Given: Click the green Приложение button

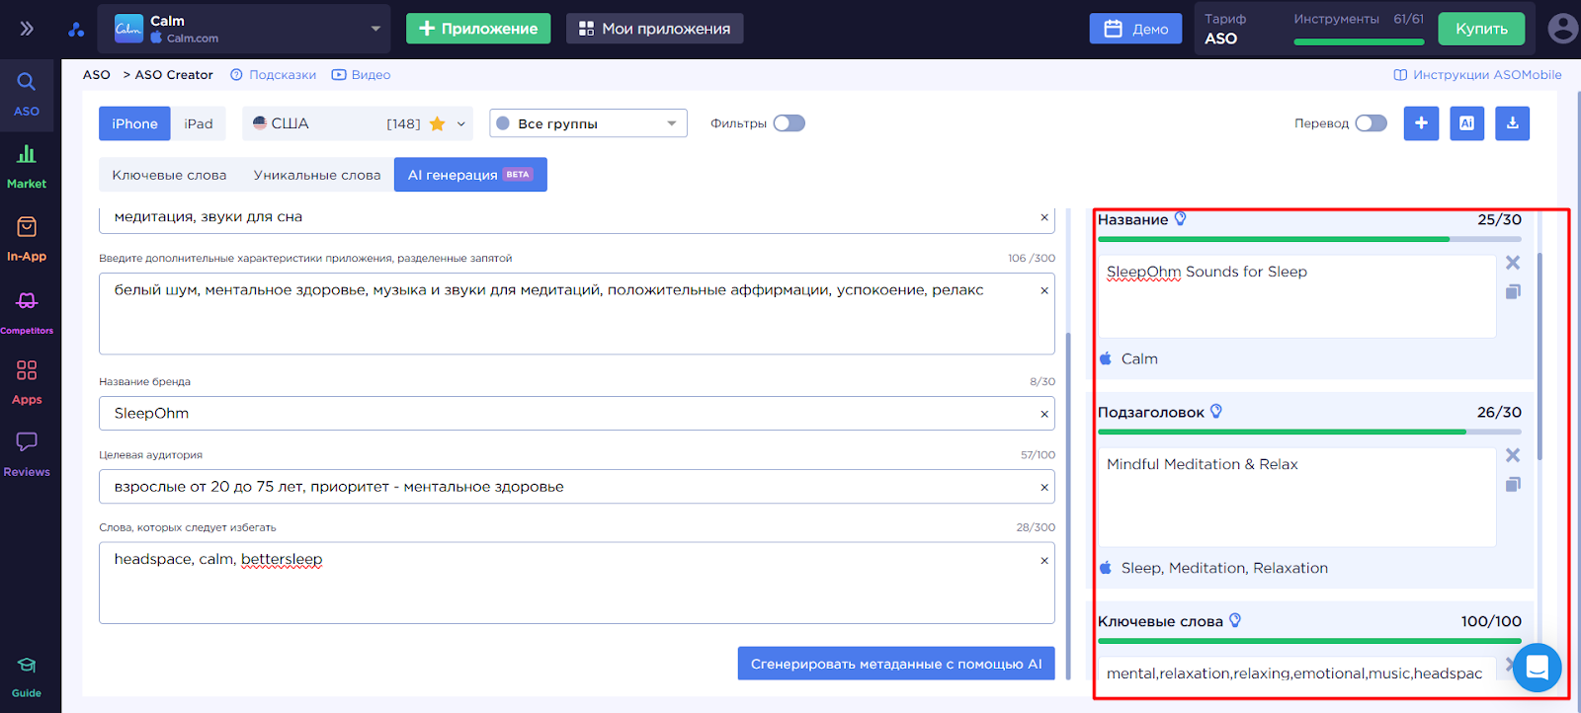Looking at the screenshot, I should [x=478, y=29].
